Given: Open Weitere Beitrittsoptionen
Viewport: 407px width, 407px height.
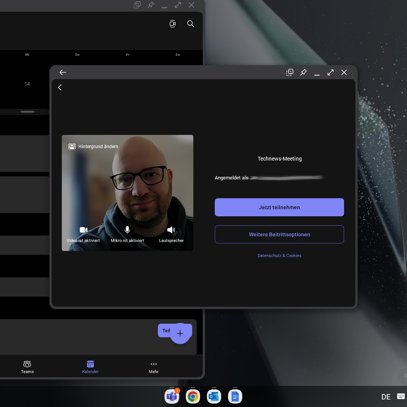Looking at the screenshot, I should coord(279,234).
